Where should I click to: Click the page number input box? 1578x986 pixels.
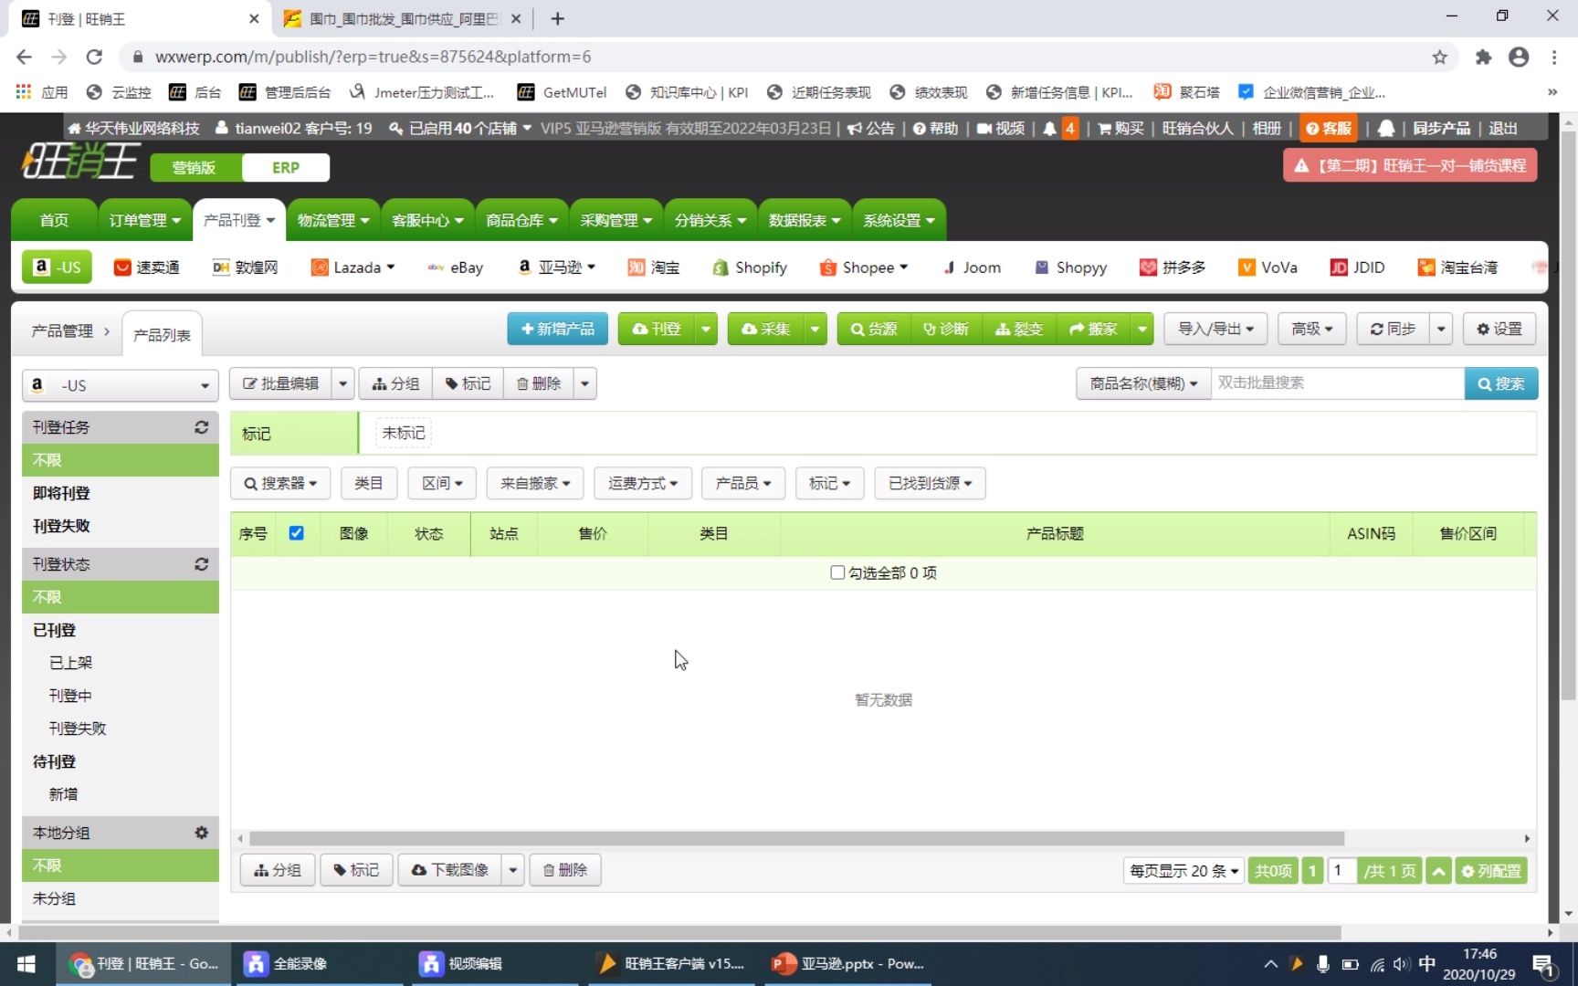click(x=1341, y=871)
